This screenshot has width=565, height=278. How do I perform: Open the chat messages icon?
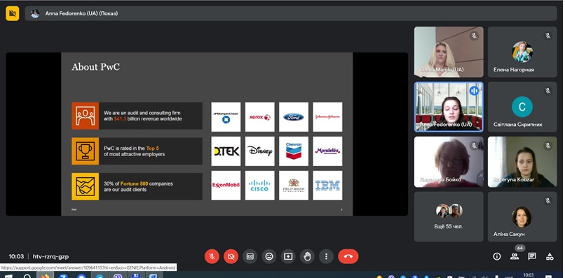(x=532, y=256)
